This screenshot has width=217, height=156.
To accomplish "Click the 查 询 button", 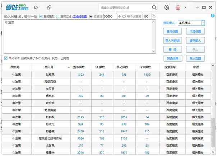I will (172, 49).
